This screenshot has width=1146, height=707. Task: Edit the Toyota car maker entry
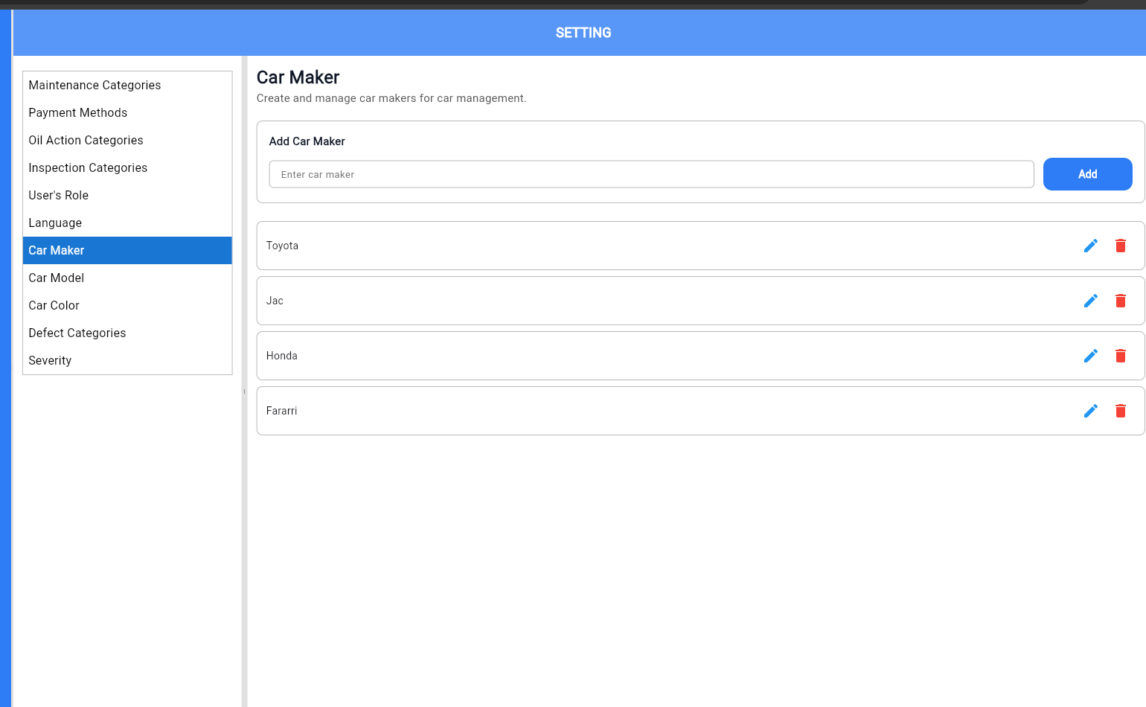[1090, 246]
